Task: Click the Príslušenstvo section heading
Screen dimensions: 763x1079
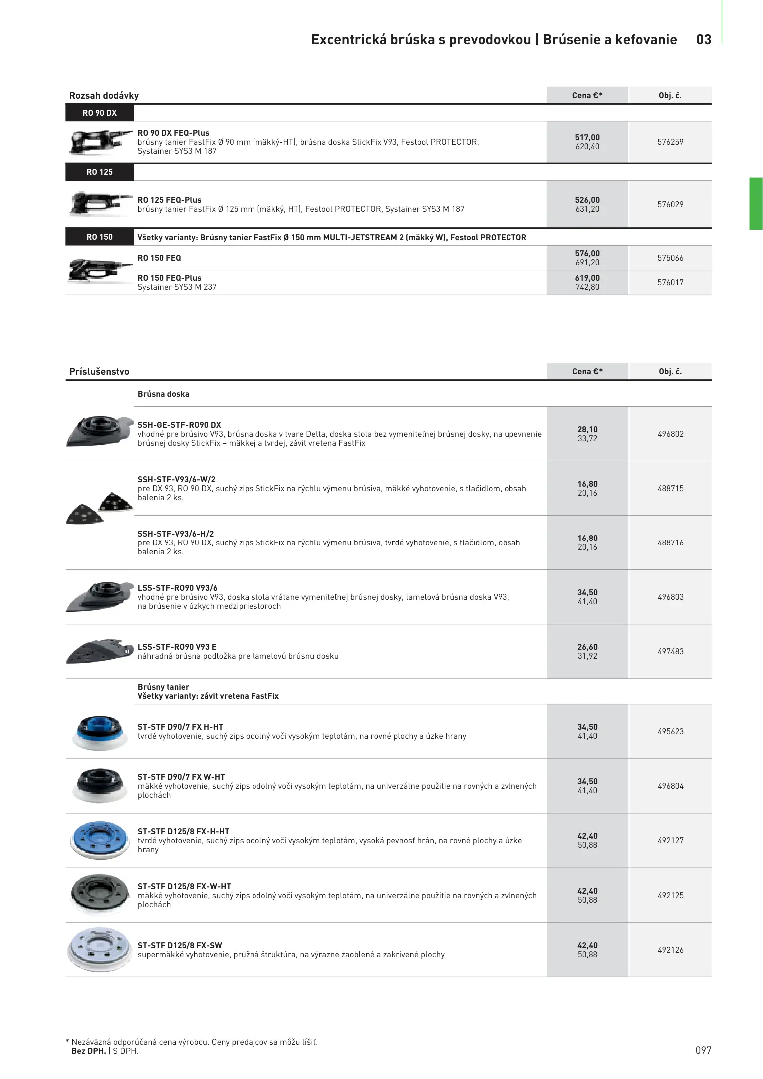Action: [x=99, y=371]
